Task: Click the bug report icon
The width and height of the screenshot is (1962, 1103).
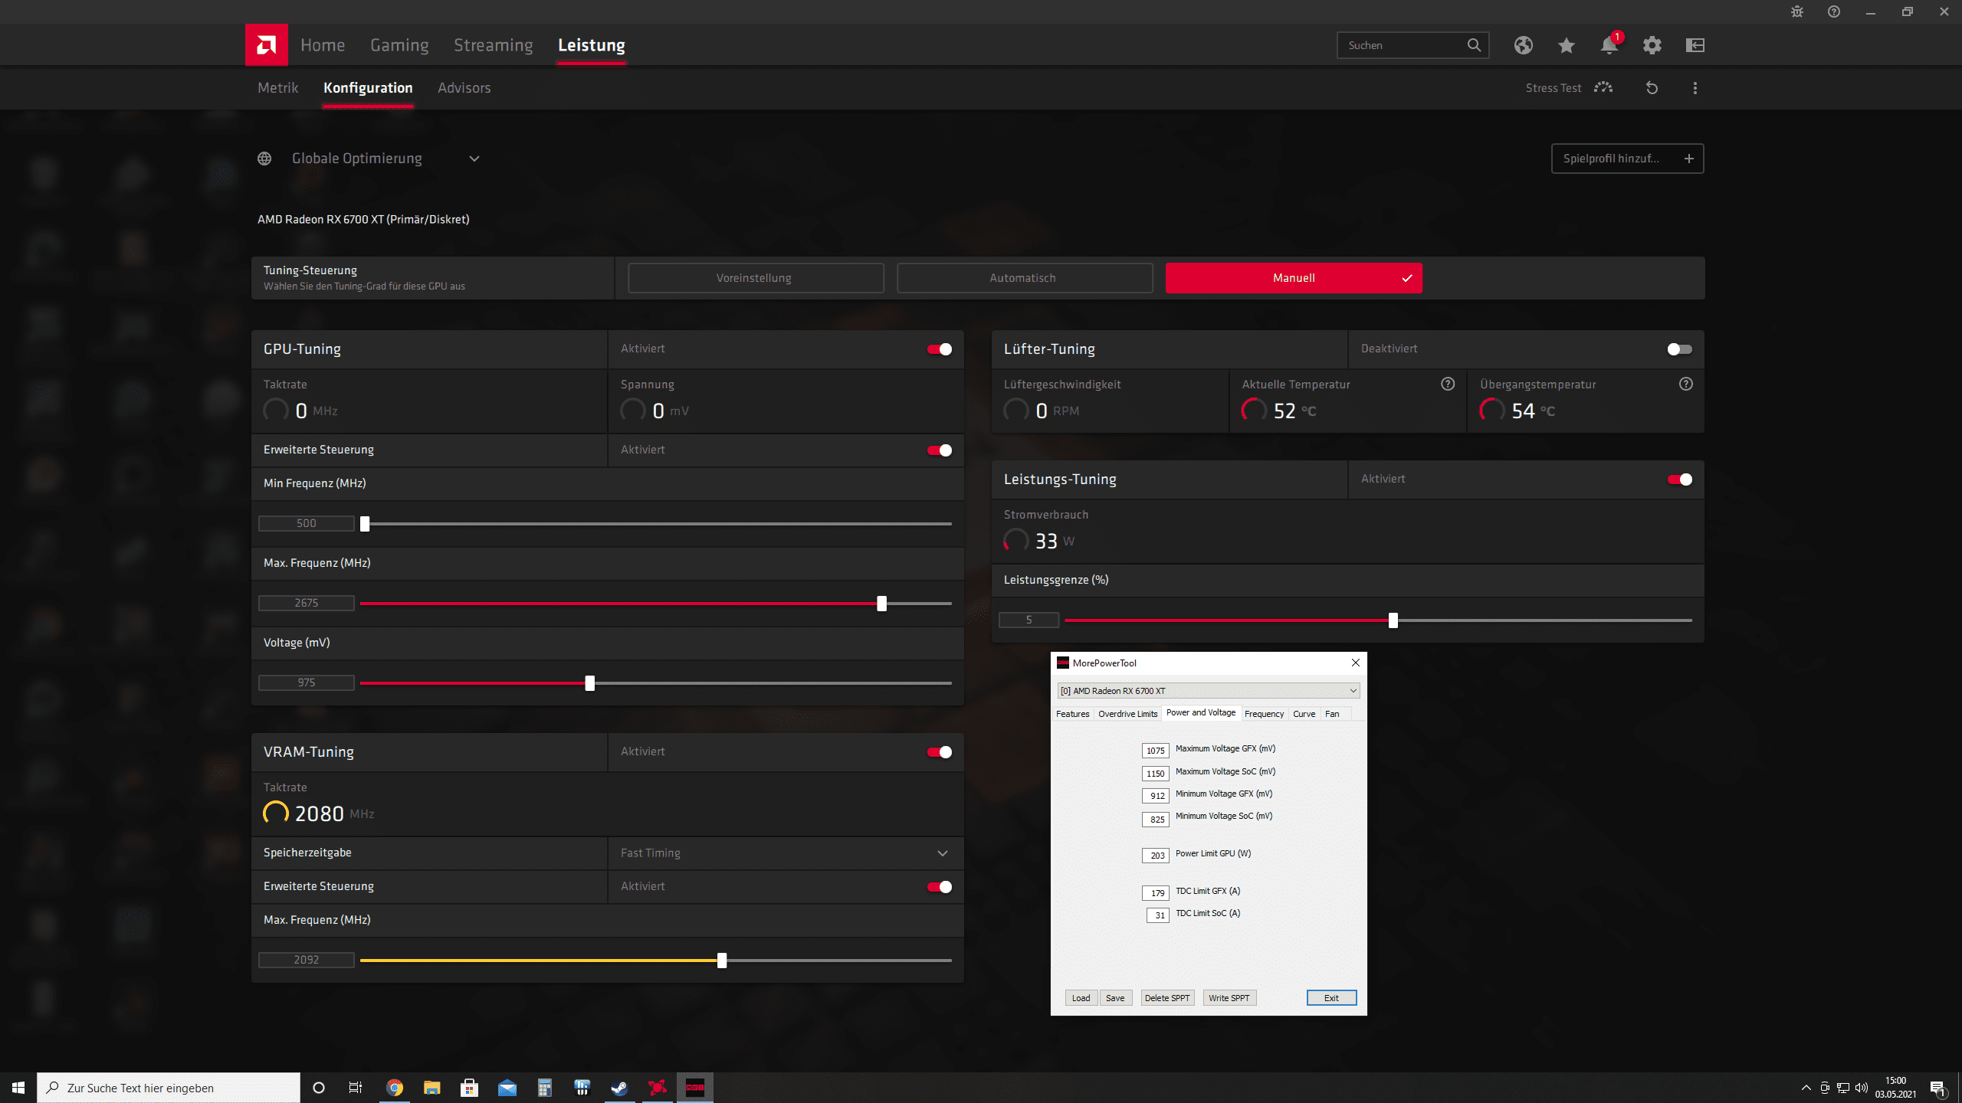Action: pyautogui.click(x=1796, y=11)
